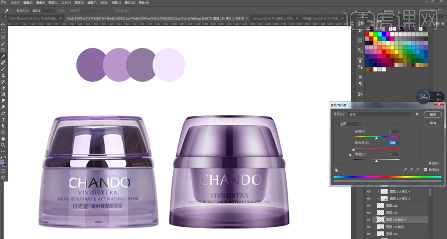Toggle Quick Mask mode icon
447x239 pixels.
click(x=3, y=171)
